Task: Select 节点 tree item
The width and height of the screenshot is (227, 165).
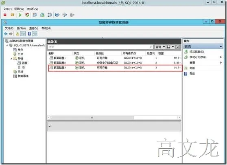Action: [20, 54]
